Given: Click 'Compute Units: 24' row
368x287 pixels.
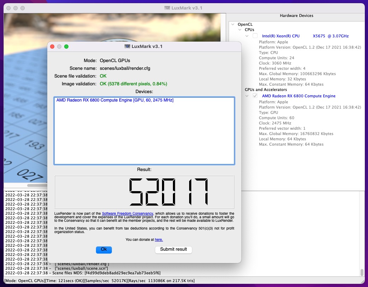Looking at the screenshot, I should (276, 58).
